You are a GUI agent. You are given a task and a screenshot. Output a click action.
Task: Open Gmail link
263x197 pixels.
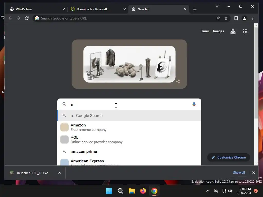coord(205,31)
